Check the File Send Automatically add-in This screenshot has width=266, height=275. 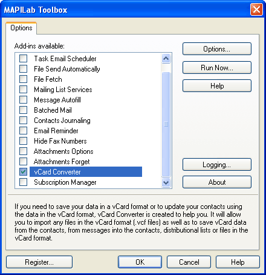click(23, 69)
